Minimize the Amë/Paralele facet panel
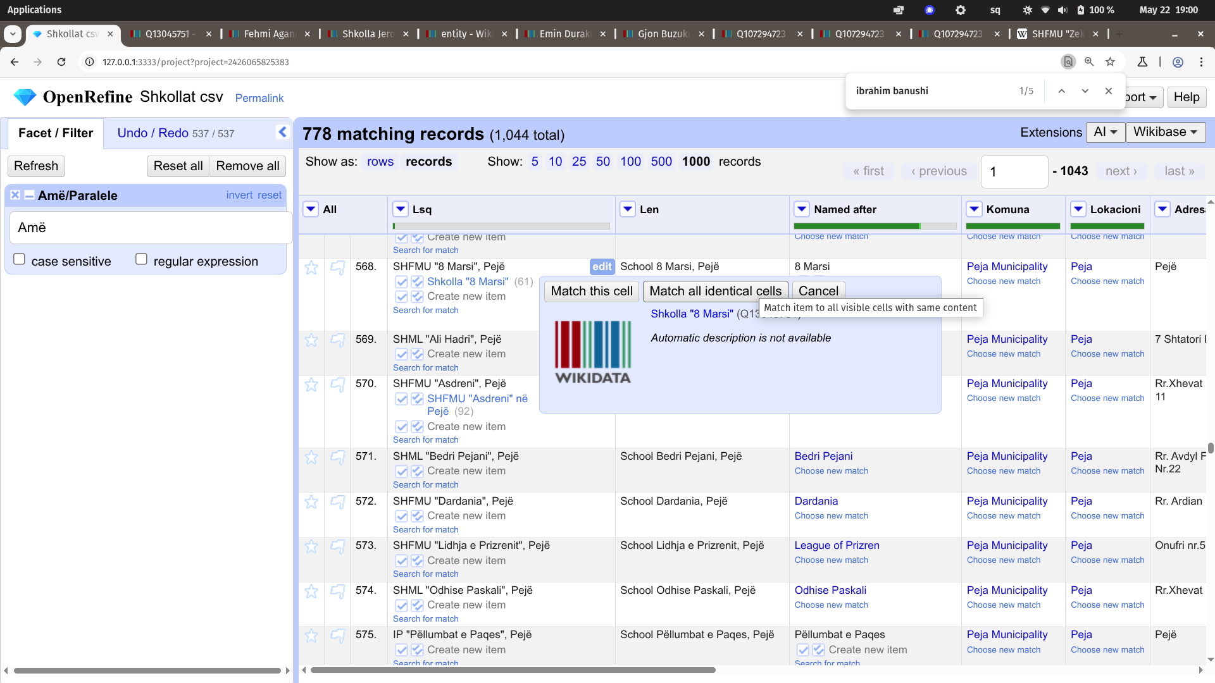 (29, 195)
